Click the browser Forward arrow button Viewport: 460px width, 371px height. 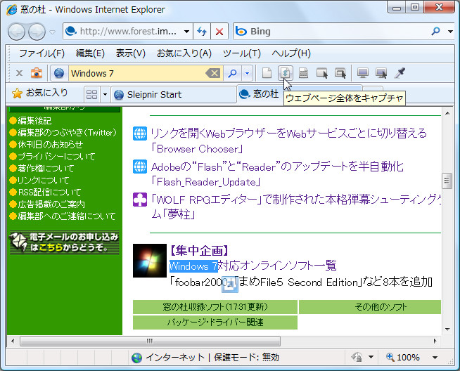[x=37, y=32]
